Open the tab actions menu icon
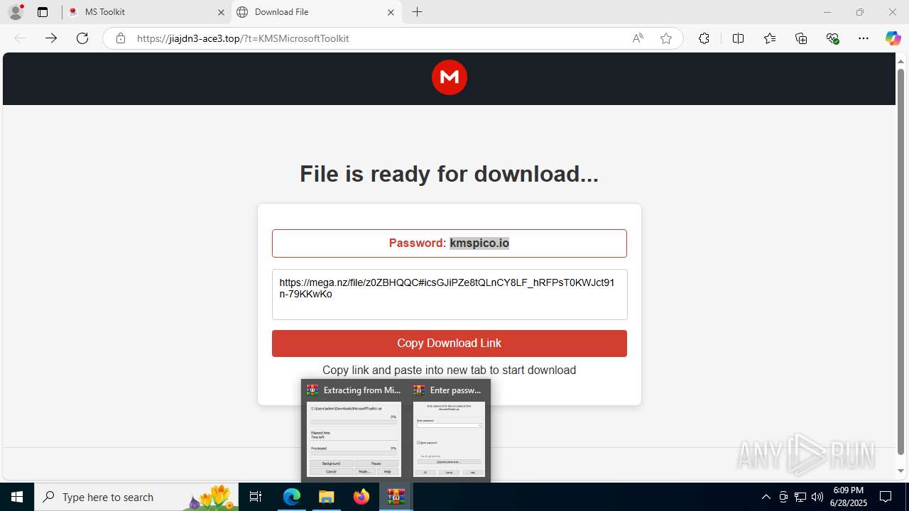 (x=43, y=12)
